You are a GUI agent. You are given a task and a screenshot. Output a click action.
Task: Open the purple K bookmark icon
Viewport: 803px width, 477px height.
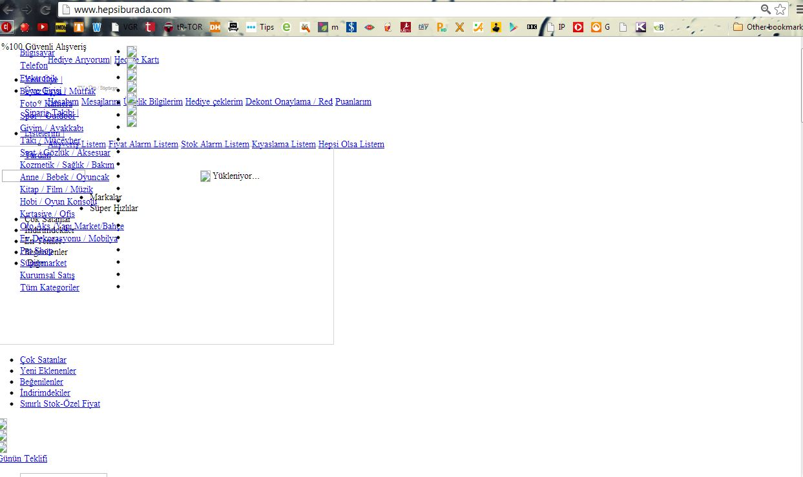pyautogui.click(x=641, y=27)
